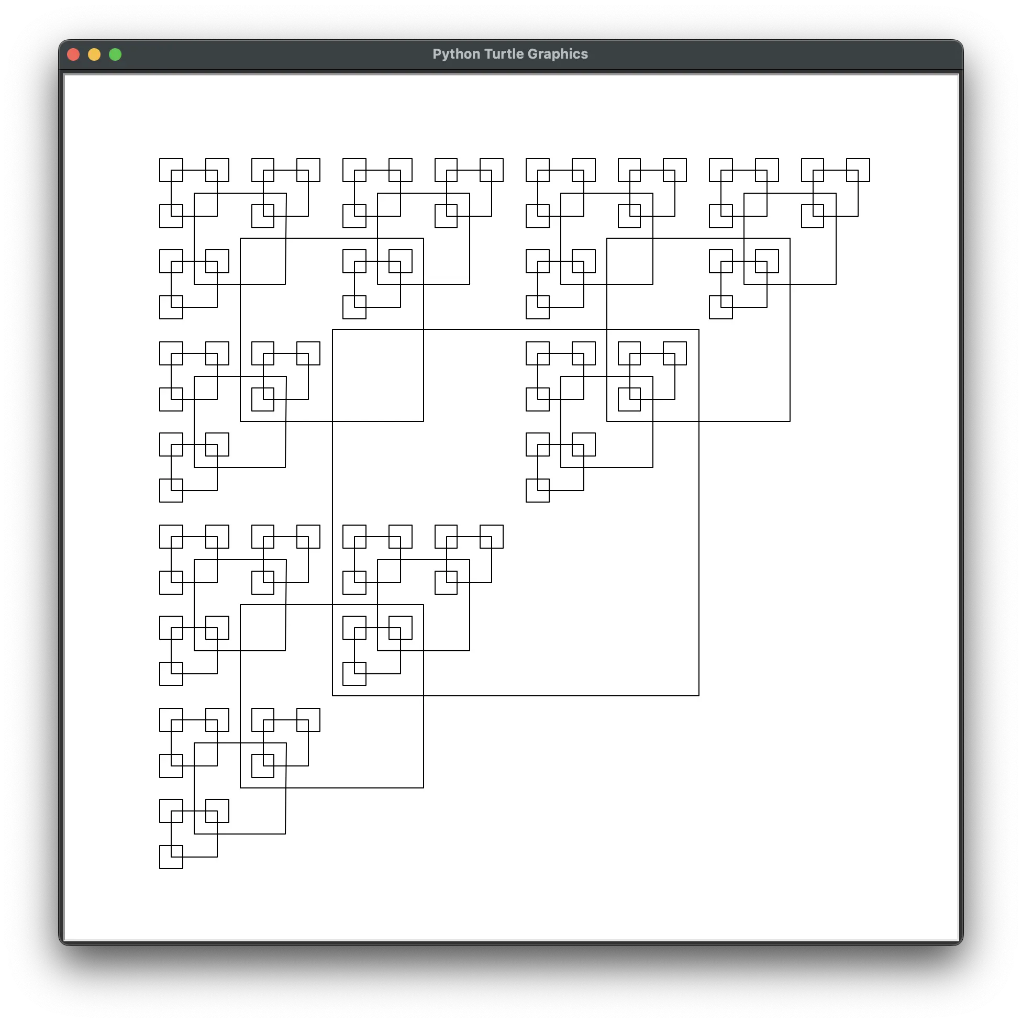Close the Python Turtle Graphics window

(74, 54)
